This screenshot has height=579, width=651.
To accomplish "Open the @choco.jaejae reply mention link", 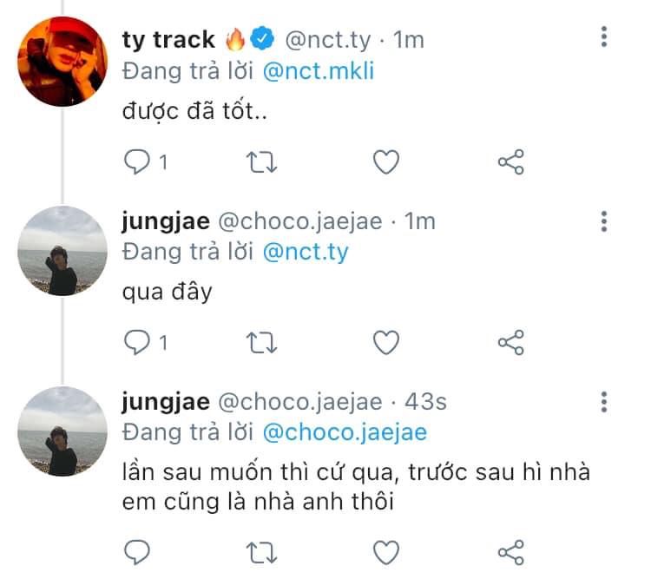I will 344,432.
